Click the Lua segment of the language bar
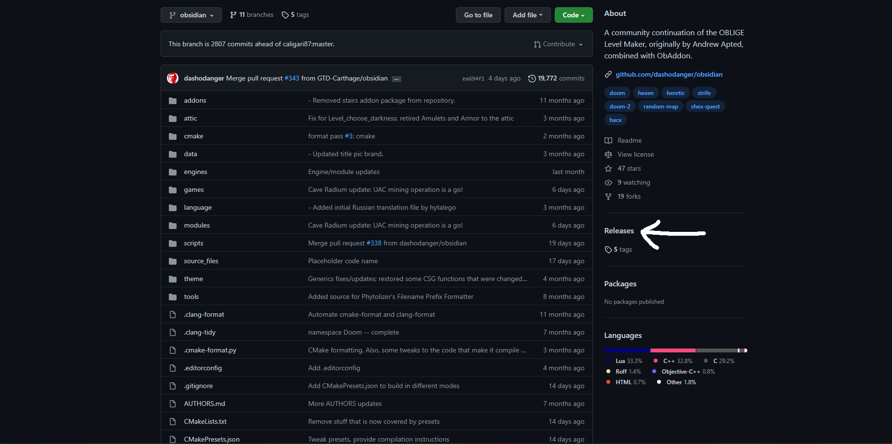This screenshot has width=892, height=444. tap(627, 350)
